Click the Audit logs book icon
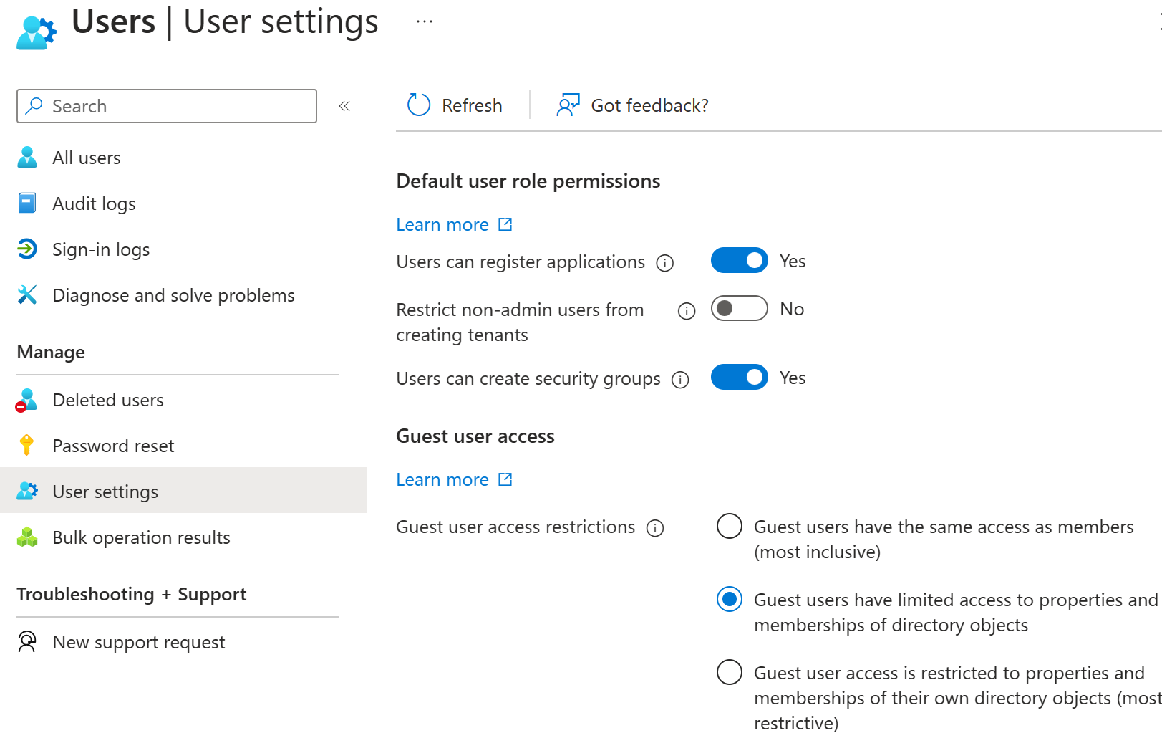This screenshot has height=738, width=1162. click(x=27, y=203)
